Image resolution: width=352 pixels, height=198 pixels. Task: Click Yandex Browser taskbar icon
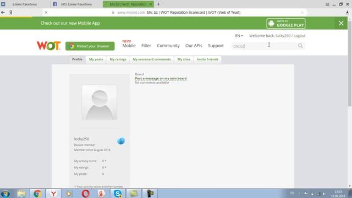click(x=53, y=194)
